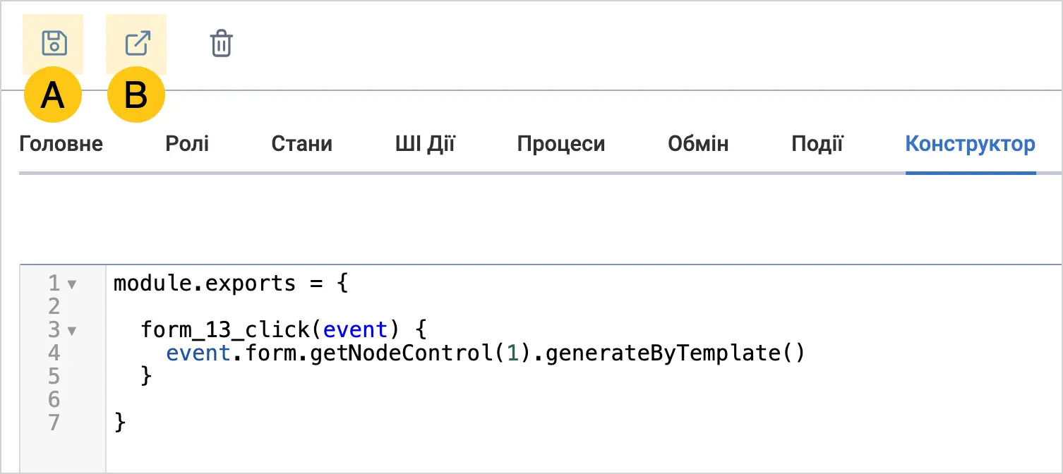1063x474 pixels.
Task: Go to the ШІ Дії tab
Action: tap(425, 144)
